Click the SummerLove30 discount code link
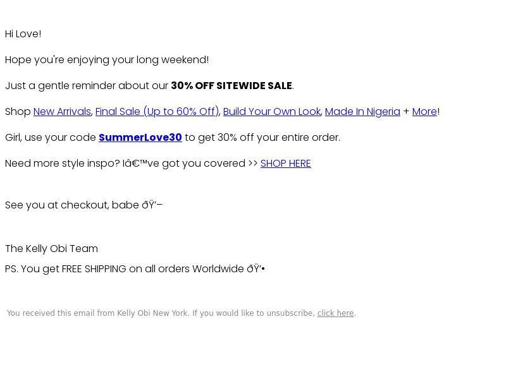Screen dimensions: 506x379 pos(140,137)
